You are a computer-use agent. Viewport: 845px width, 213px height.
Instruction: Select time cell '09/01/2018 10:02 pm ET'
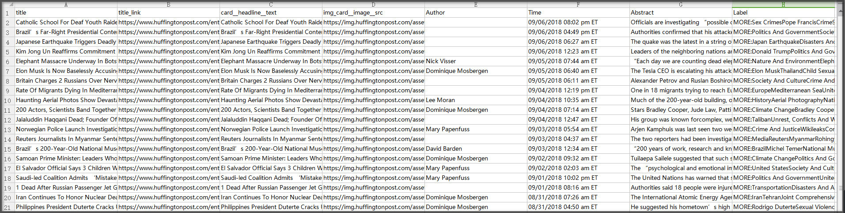point(578,178)
